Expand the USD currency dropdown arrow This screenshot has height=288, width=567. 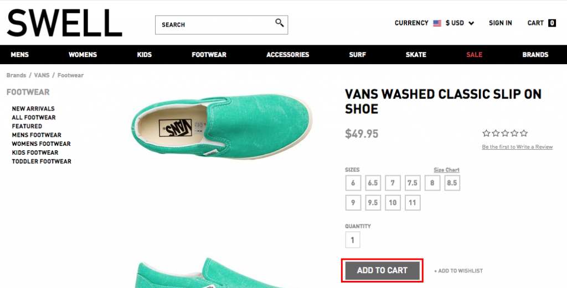click(471, 23)
